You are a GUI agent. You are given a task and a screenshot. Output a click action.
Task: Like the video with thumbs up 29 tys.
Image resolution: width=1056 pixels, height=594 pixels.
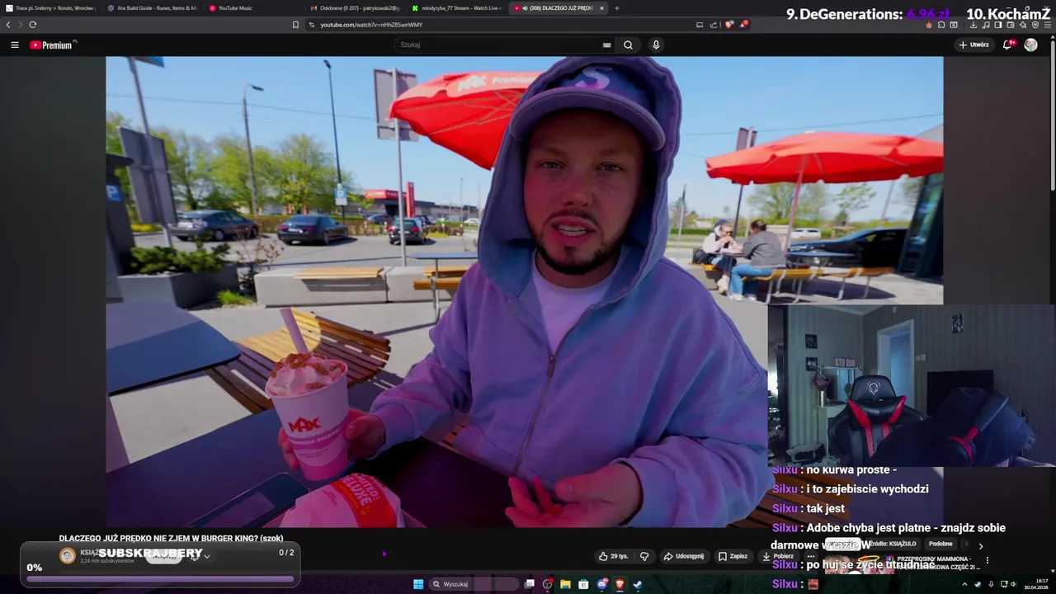point(613,556)
